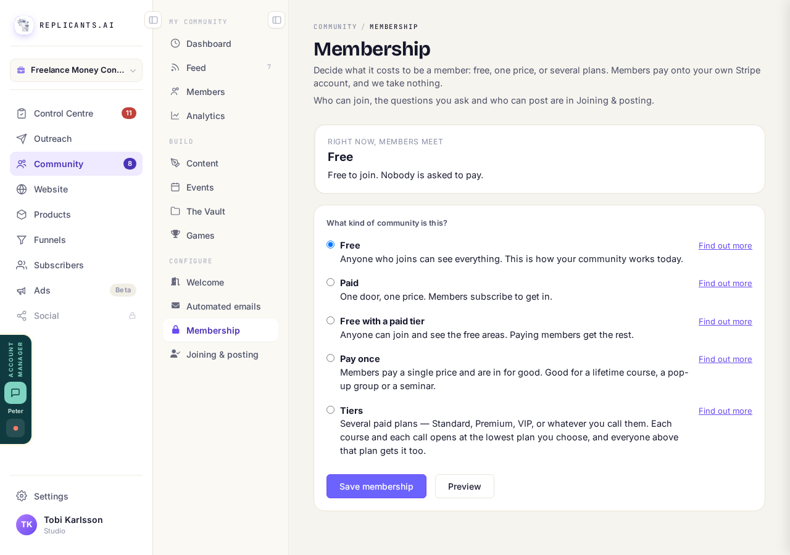Click the Ads megaphone icon
Screen dimensions: 790x555
pos(22,290)
